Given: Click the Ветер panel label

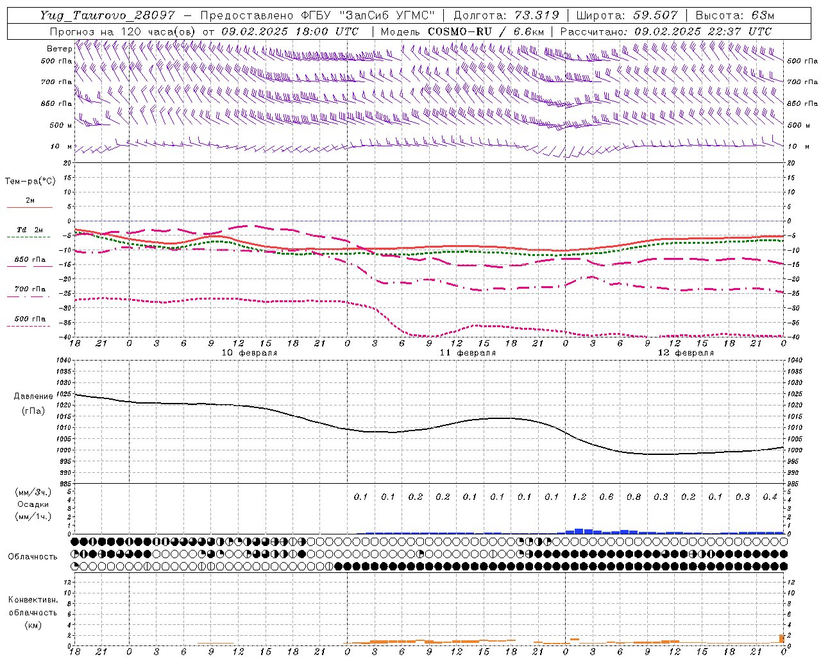Looking at the screenshot, I should tap(60, 49).
